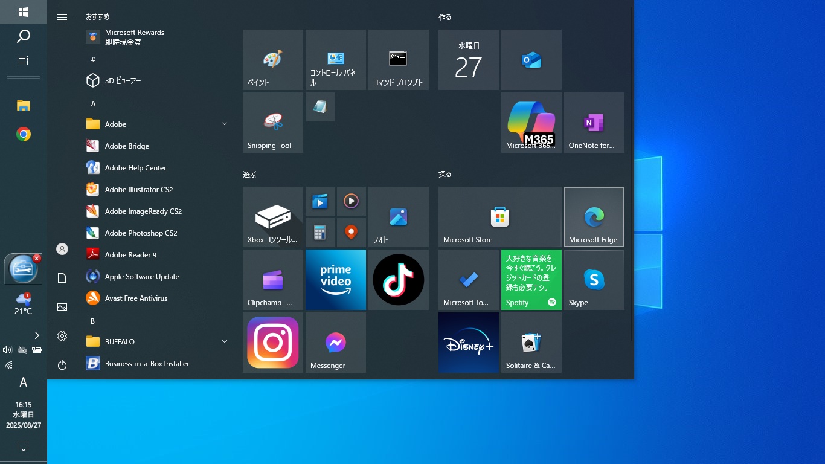The width and height of the screenshot is (825, 464).
Task: Open Task View on the taskbar
Action: [x=24, y=60]
